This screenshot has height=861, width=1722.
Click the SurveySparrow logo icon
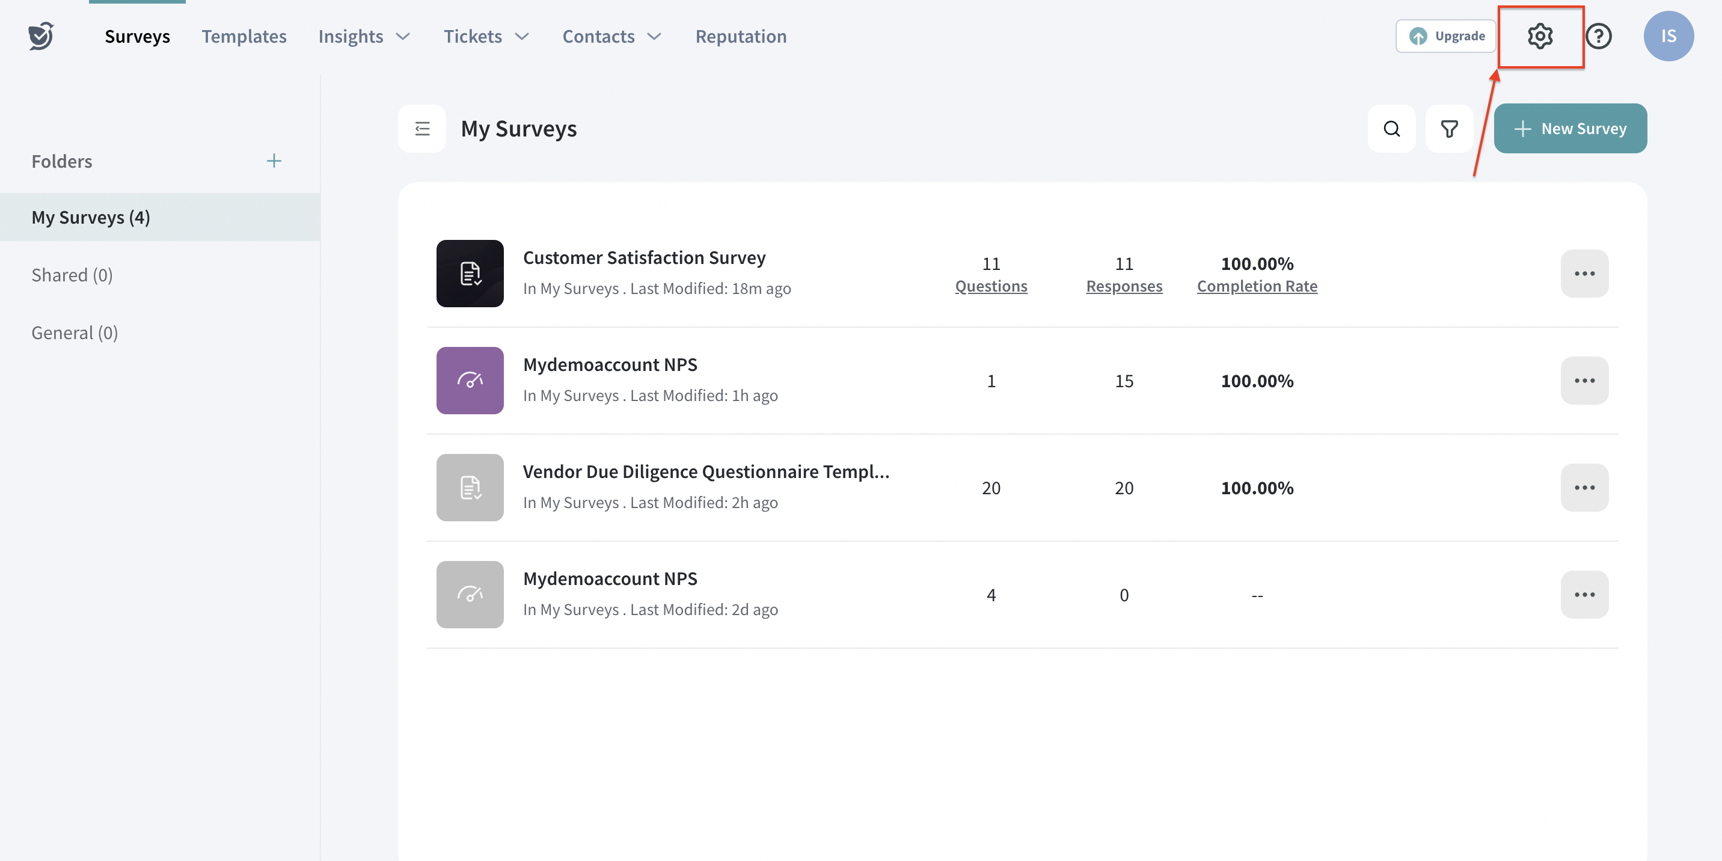coord(41,36)
